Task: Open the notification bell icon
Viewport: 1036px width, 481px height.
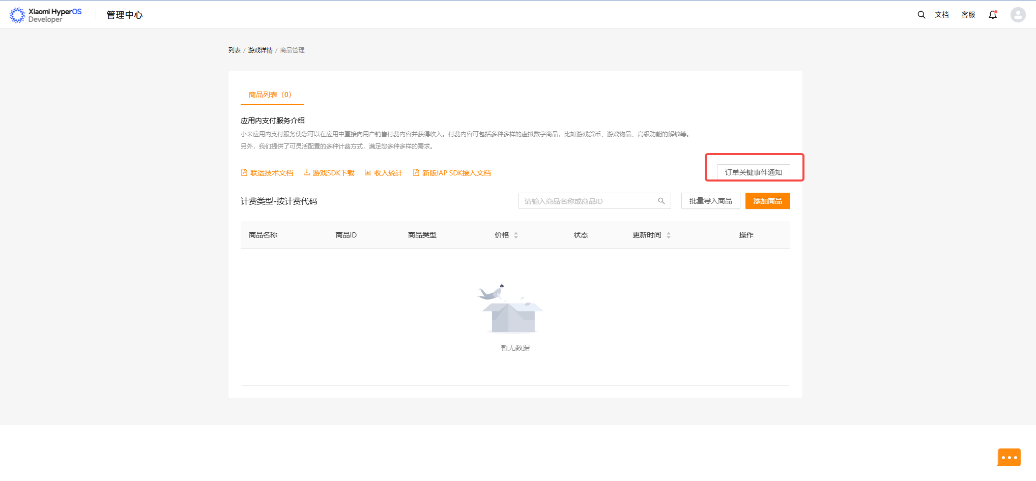Action: [x=993, y=15]
